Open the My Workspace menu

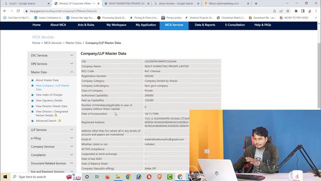tap(116, 25)
